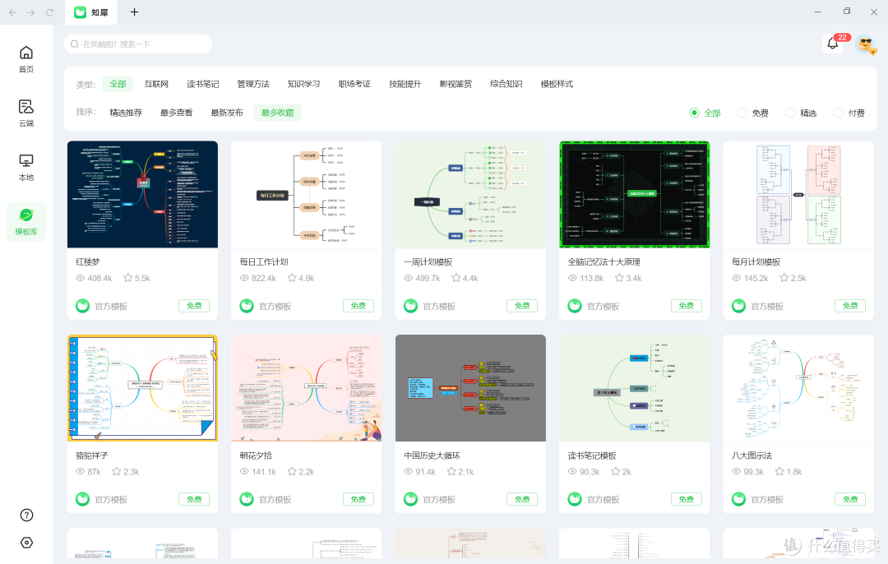Click 免费 button on 每日工作计划 card

point(358,306)
